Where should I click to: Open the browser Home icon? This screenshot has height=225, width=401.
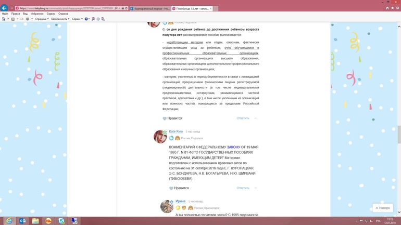pos(387,8)
